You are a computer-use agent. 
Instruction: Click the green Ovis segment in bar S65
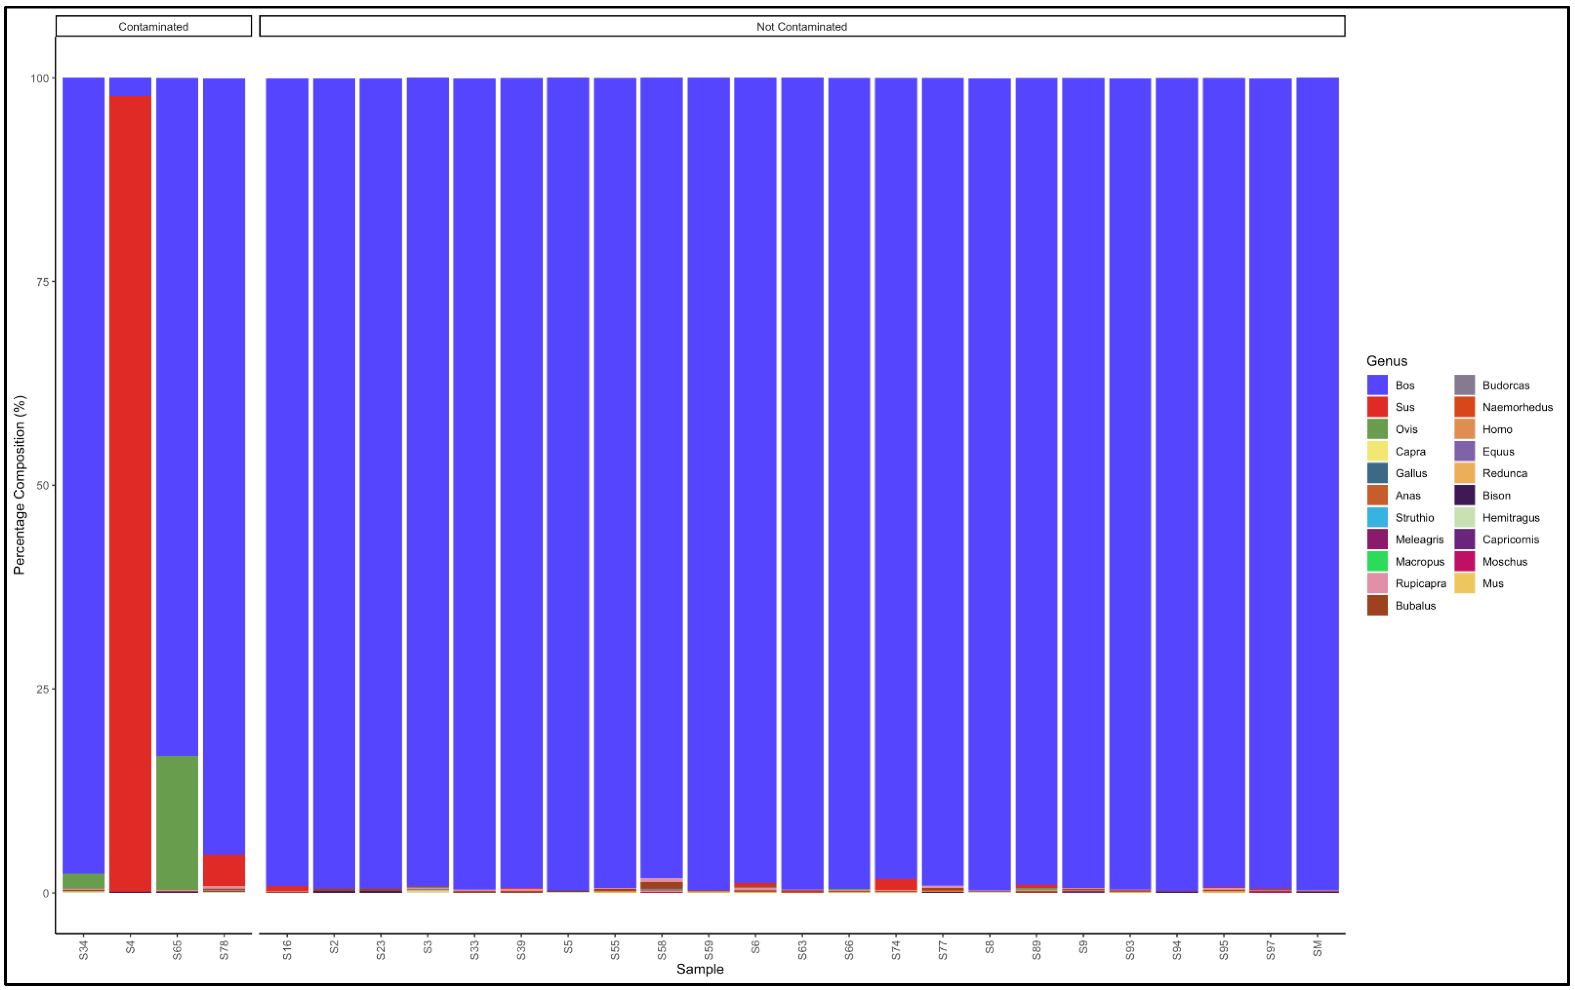tap(177, 822)
